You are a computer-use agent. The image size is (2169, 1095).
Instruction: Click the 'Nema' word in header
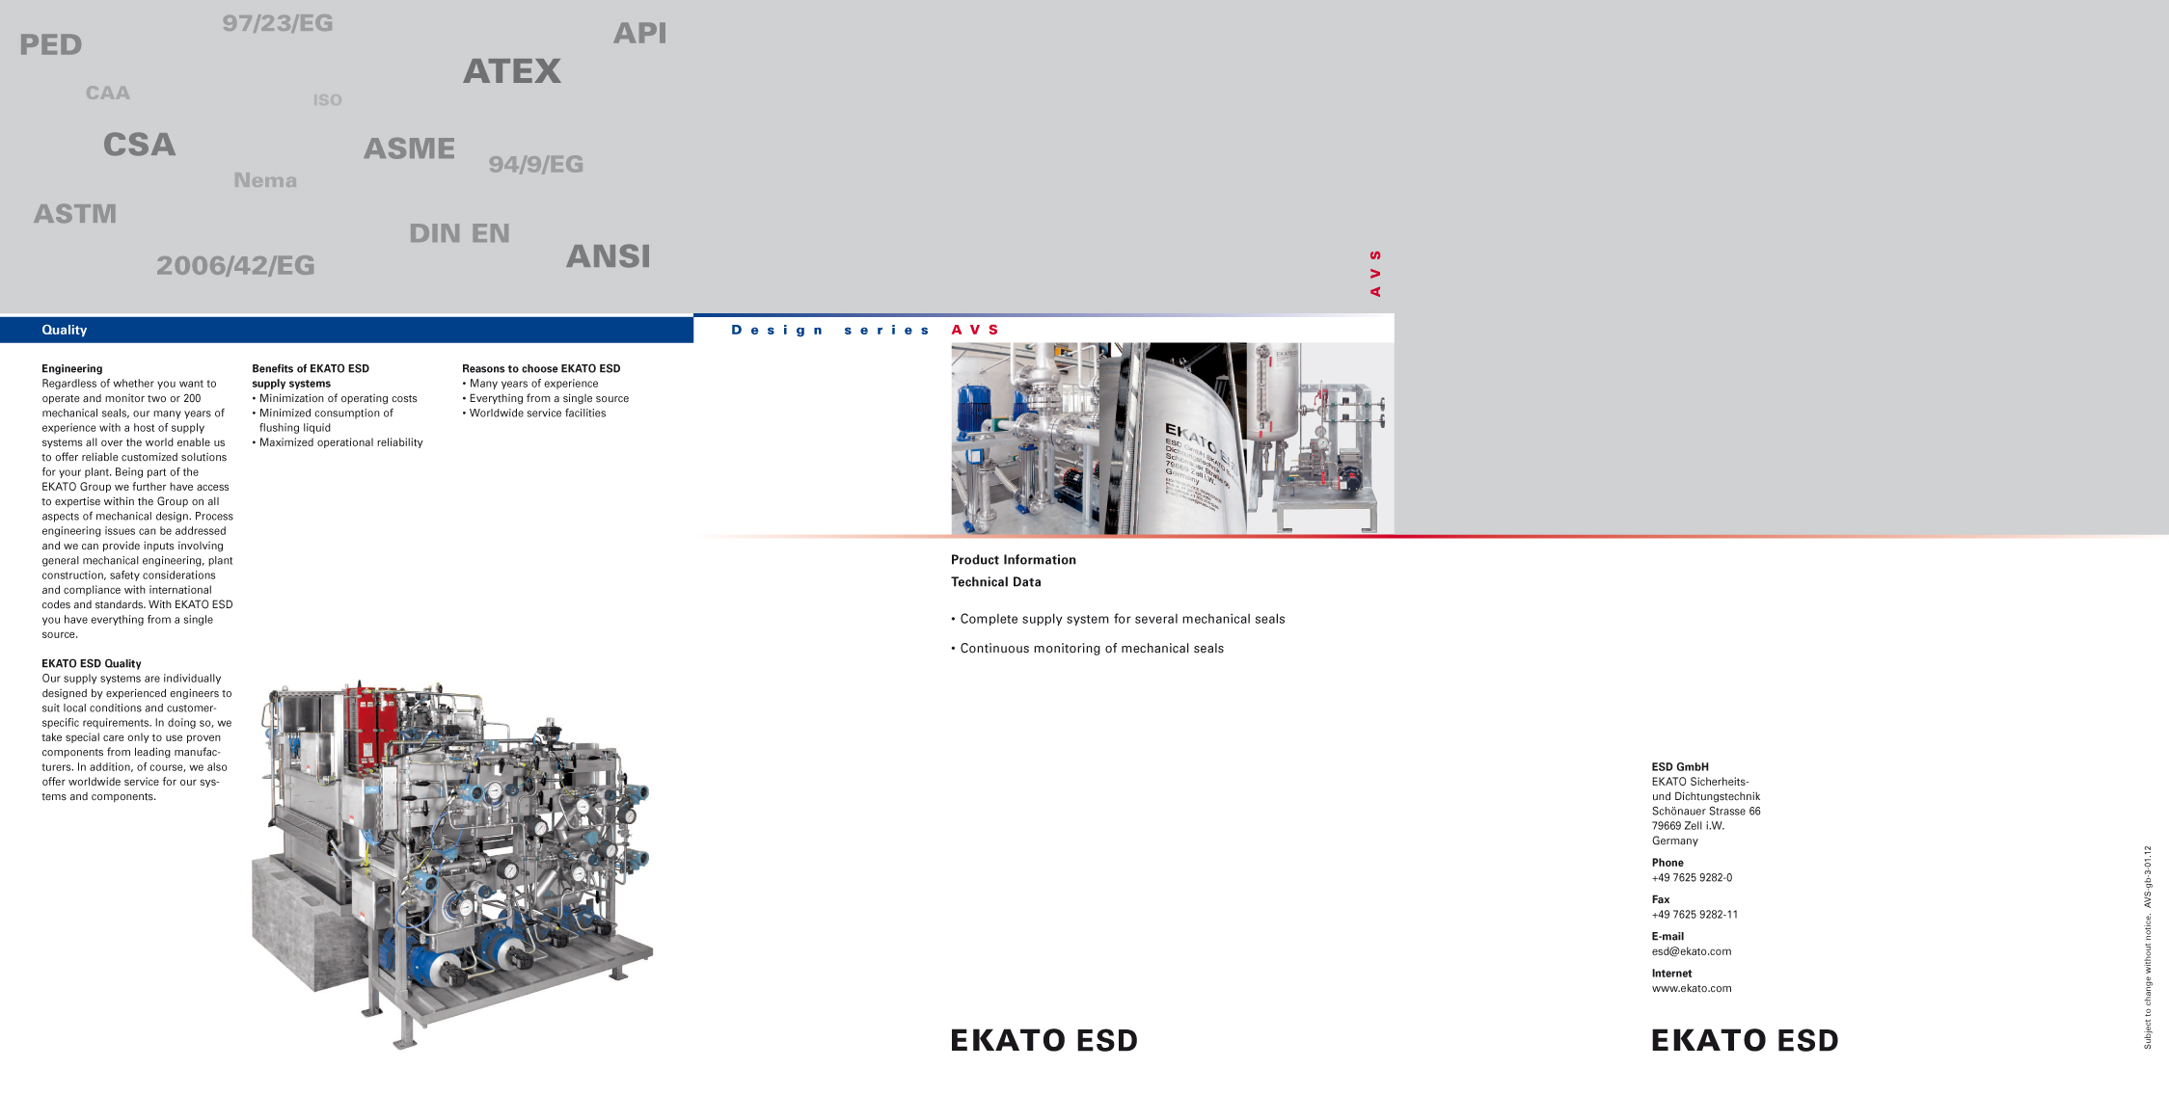coord(265,180)
